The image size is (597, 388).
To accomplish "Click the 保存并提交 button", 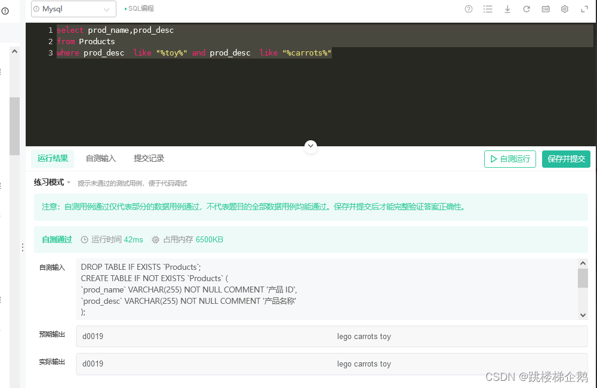I will pyautogui.click(x=566, y=159).
